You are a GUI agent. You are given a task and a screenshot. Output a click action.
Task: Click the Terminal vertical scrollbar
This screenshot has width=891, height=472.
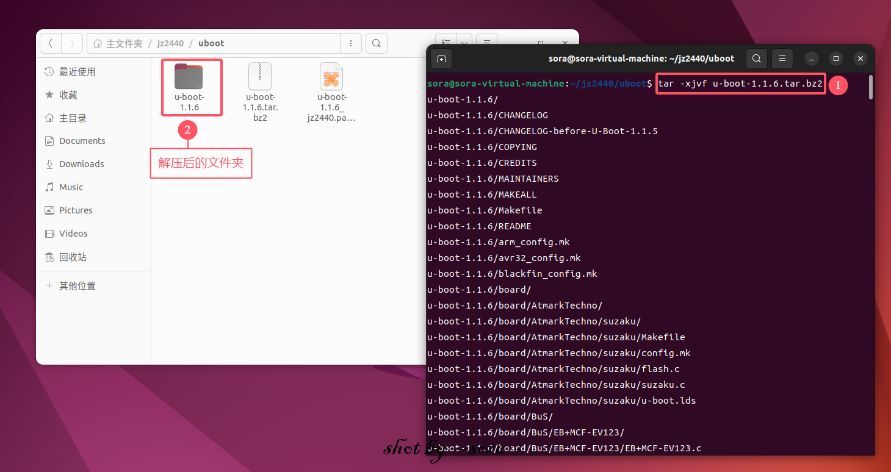871,87
